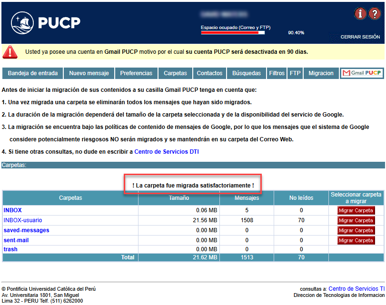
Task: Open the Gmail PUCP button
Action: (x=363, y=73)
